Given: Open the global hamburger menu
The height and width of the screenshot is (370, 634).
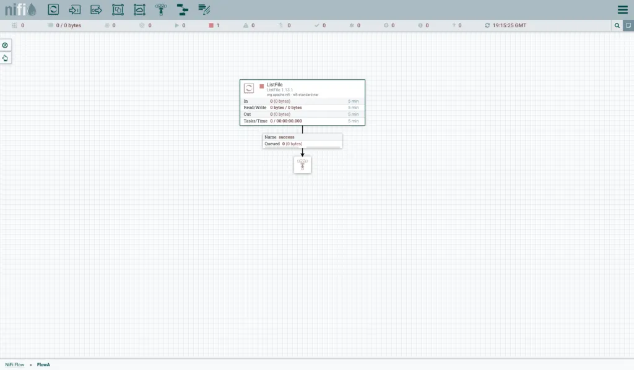Looking at the screenshot, I should [x=622, y=9].
